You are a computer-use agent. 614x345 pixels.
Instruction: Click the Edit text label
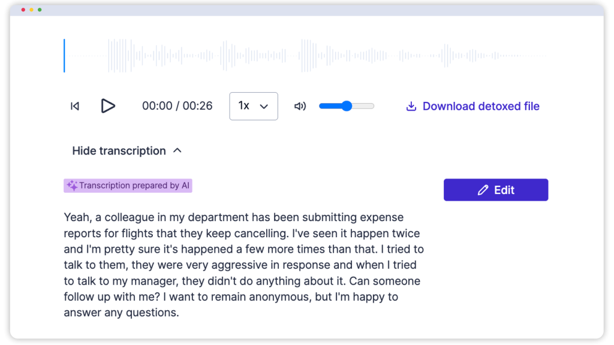pyautogui.click(x=504, y=190)
